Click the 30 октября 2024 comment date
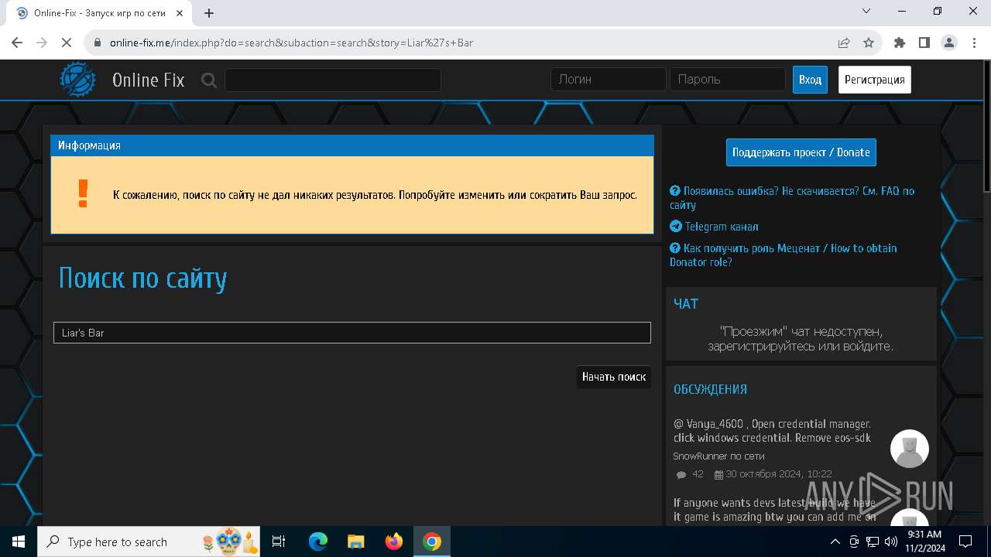Image resolution: width=991 pixels, height=557 pixels. click(778, 474)
